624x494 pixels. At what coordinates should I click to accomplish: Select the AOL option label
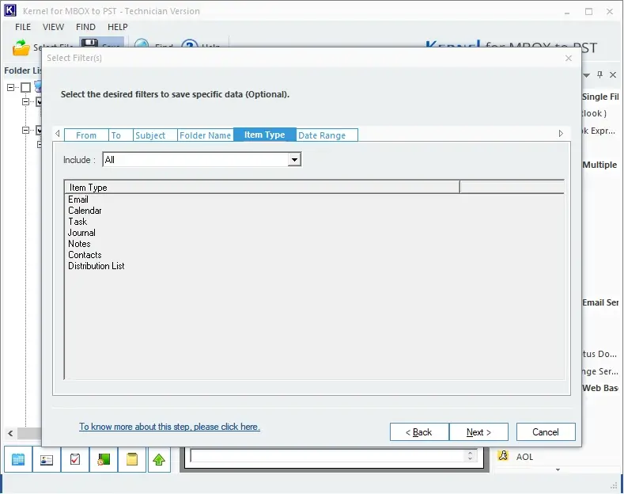point(524,457)
